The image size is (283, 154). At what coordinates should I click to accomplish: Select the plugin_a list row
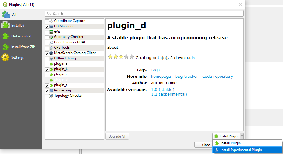(74, 64)
